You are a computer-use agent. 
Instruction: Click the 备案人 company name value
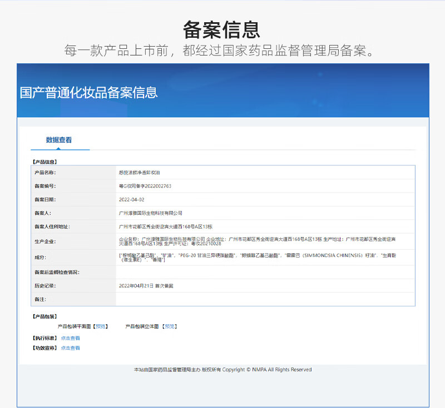tap(151, 213)
